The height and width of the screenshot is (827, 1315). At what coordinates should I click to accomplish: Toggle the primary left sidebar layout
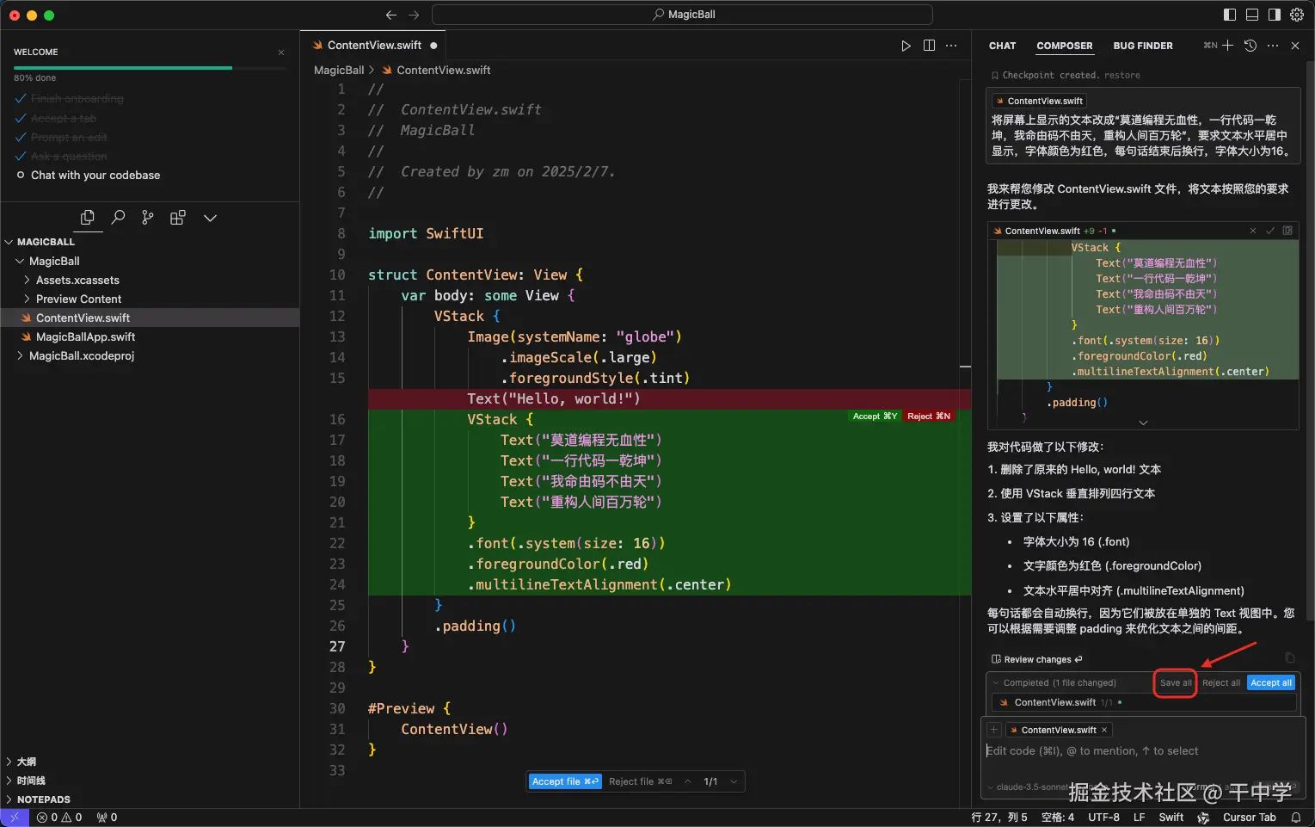(x=1230, y=15)
